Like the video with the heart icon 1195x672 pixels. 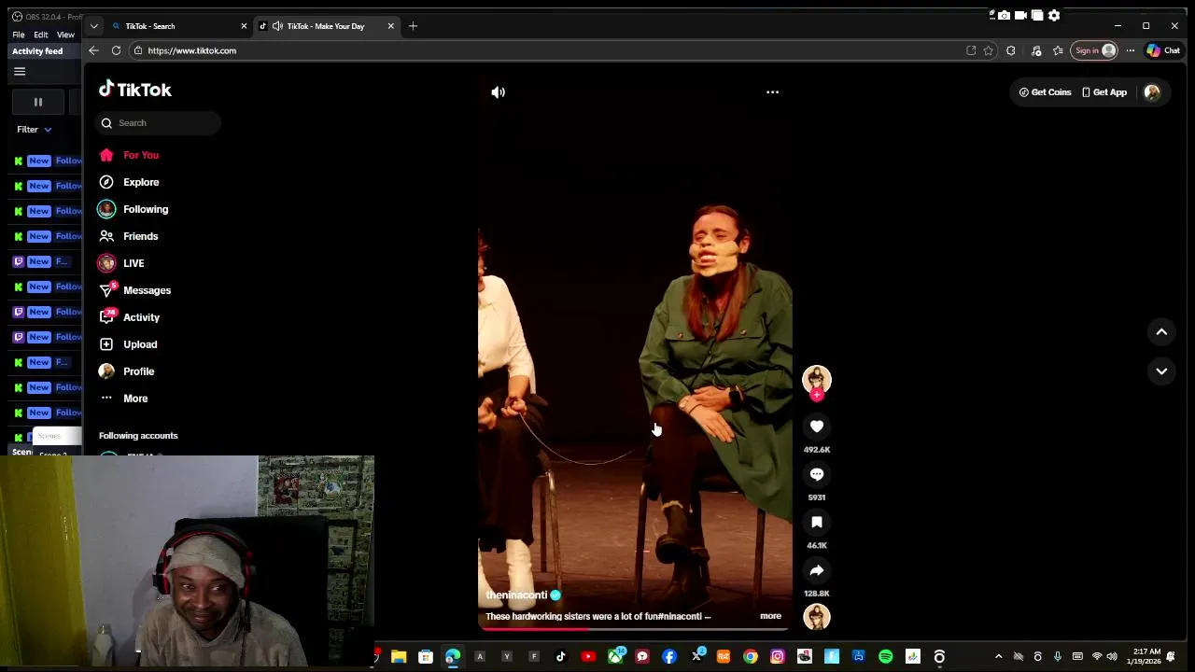tap(817, 427)
